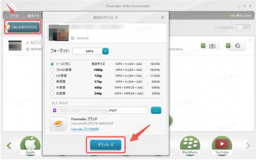Click the video thumbnail in the main list
The width and height of the screenshot is (256, 160).
(15, 46)
